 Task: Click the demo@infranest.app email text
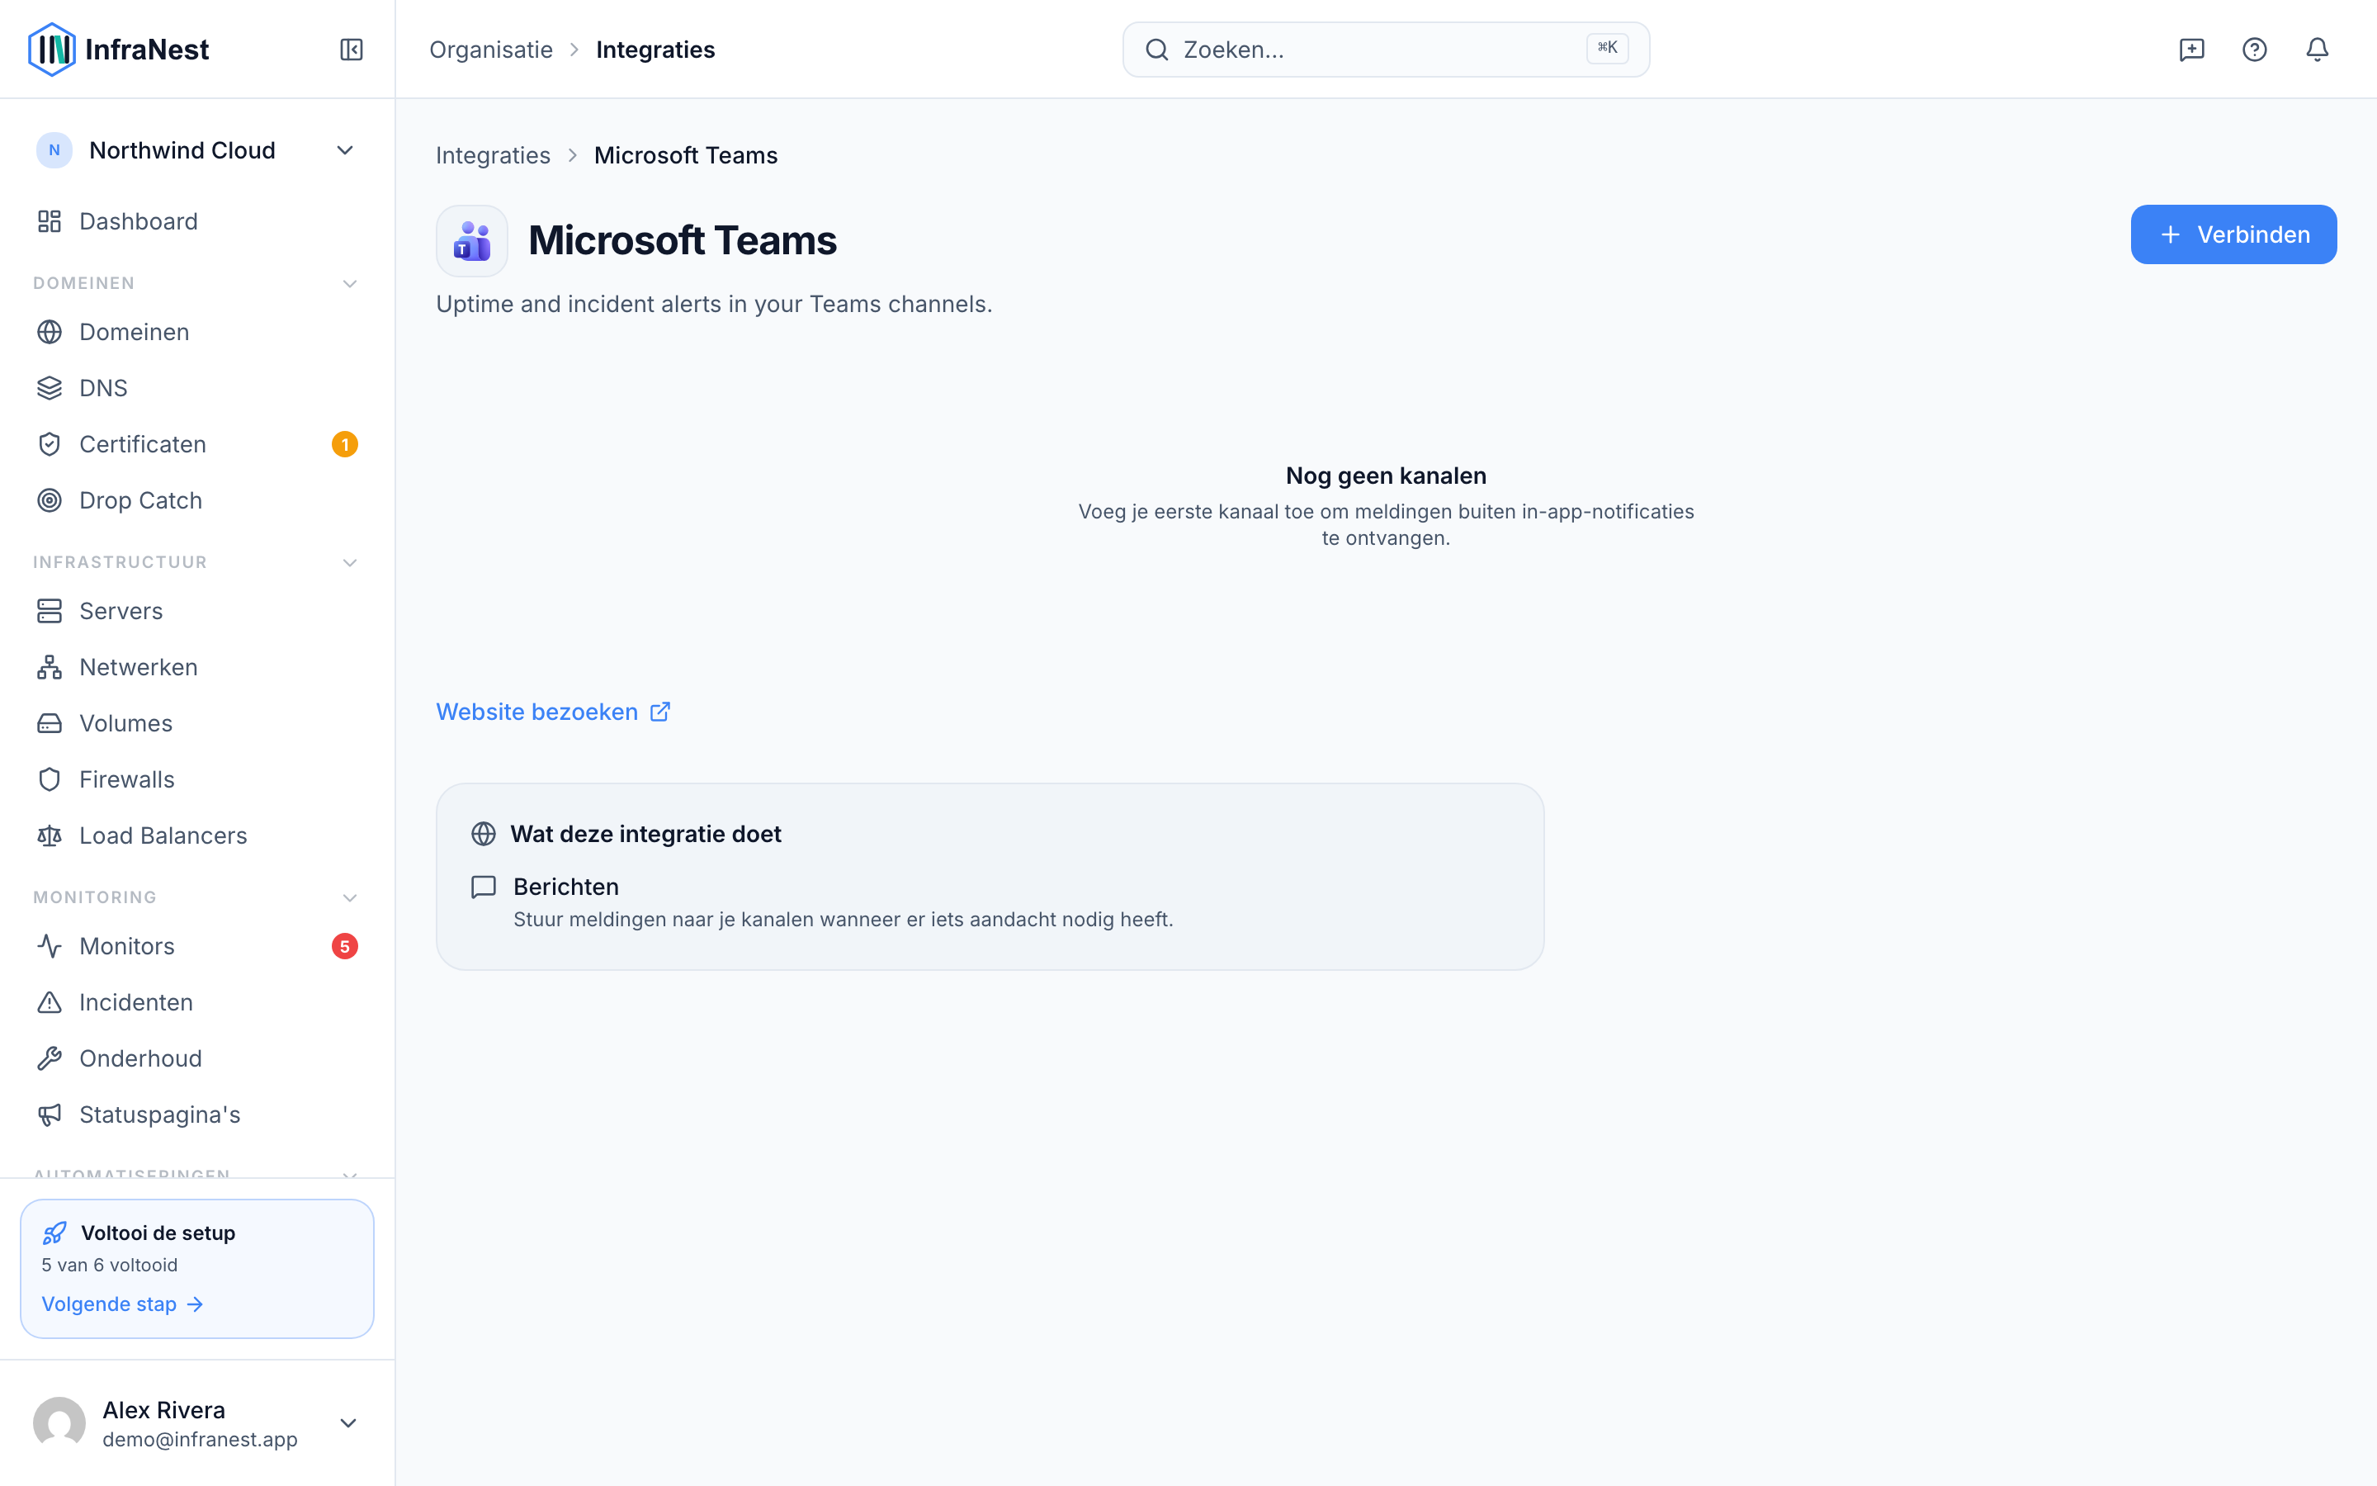pyautogui.click(x=200, y=1439)
